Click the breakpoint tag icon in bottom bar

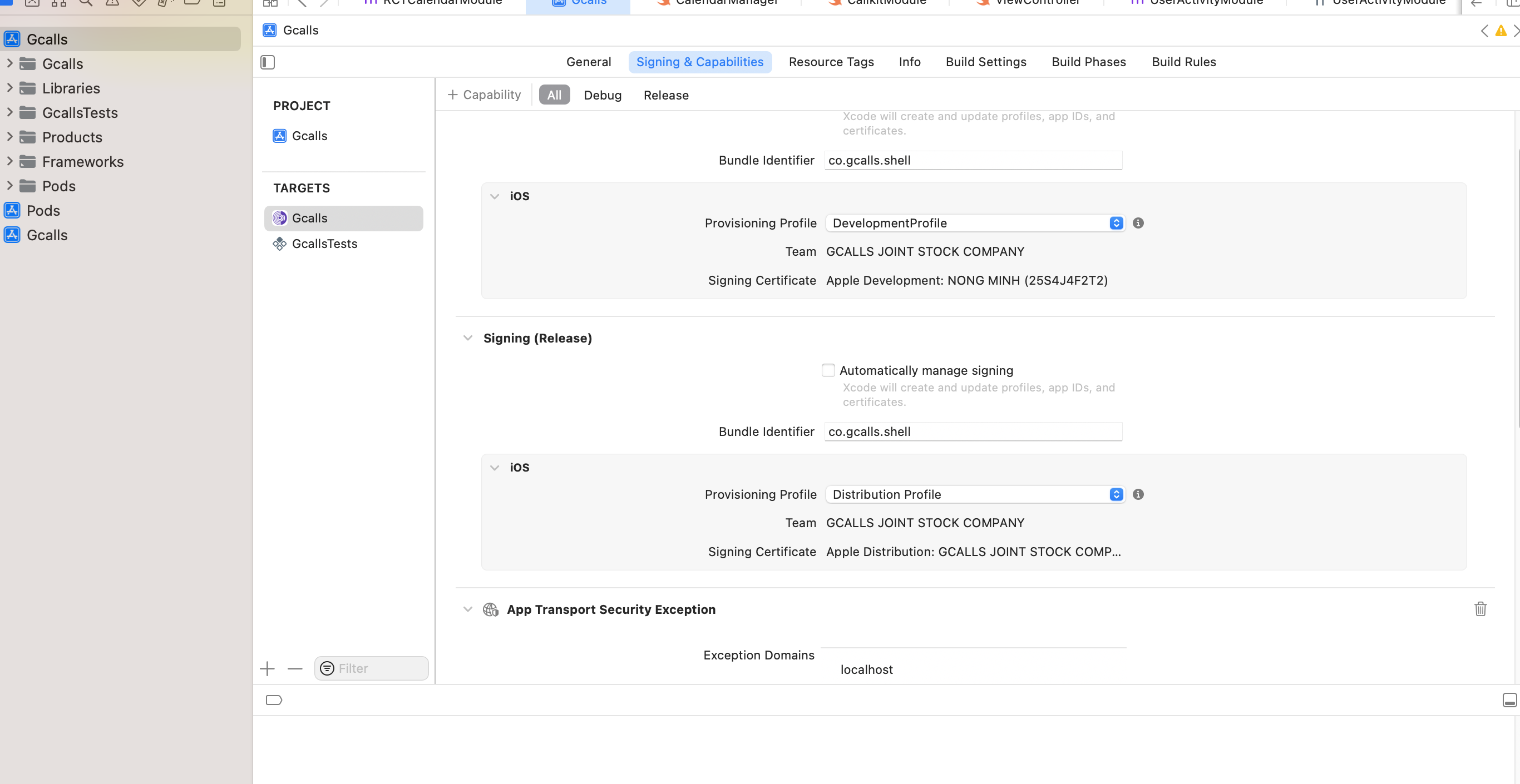[274, 700]
